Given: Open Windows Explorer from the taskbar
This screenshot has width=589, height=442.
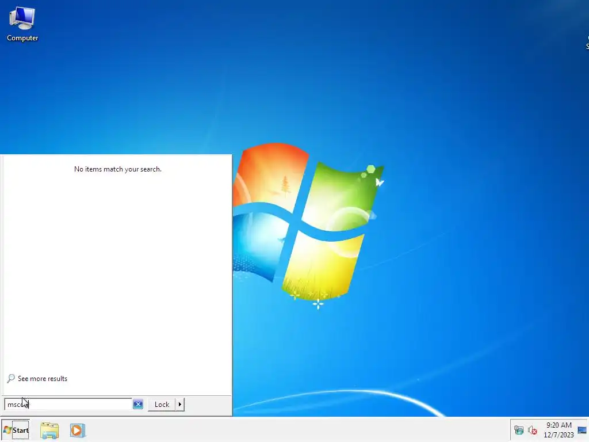Looking at the screenshot, I should (49, 430).
